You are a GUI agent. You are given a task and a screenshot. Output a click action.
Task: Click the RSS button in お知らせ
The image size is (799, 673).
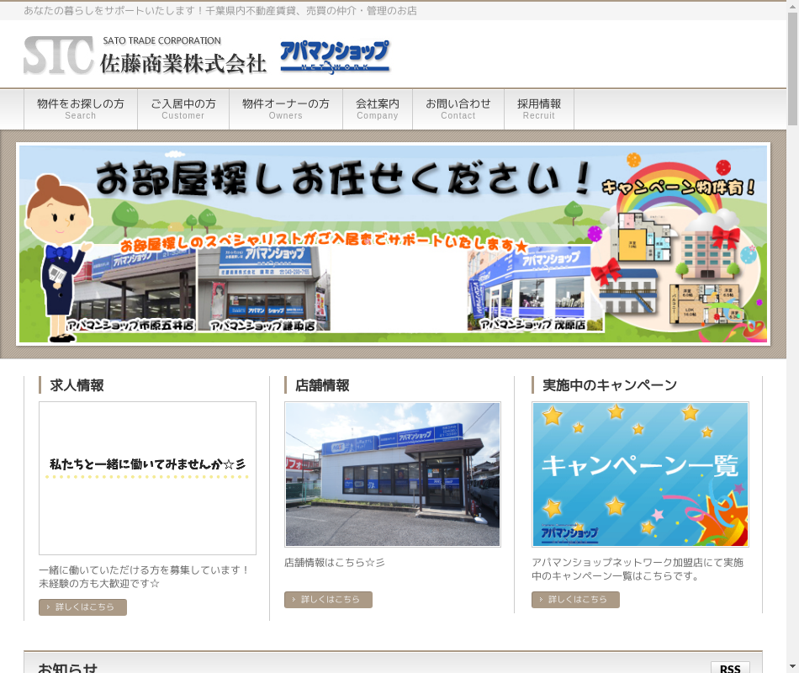click(x=730, y=668)
